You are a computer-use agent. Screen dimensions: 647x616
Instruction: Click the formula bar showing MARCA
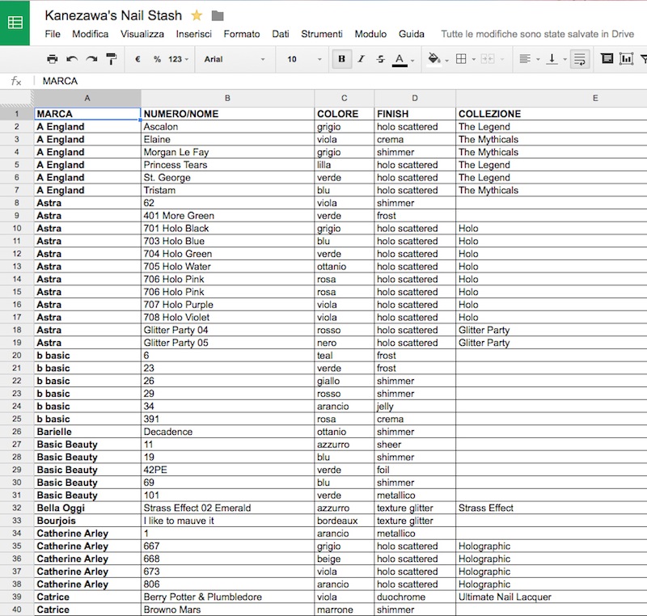pyautogui.click(x=342, y=81)
